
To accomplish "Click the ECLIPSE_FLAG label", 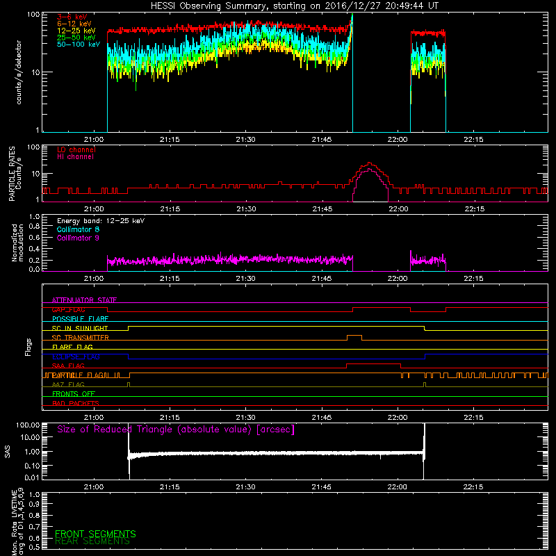I will pyautogui.click(x=76, y=357).
